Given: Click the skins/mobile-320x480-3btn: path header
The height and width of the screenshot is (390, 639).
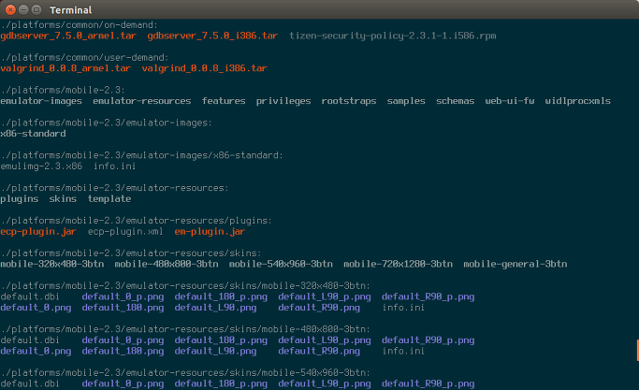Looking at the screenshot, I should pyautogui.click(x=185, y=285).
